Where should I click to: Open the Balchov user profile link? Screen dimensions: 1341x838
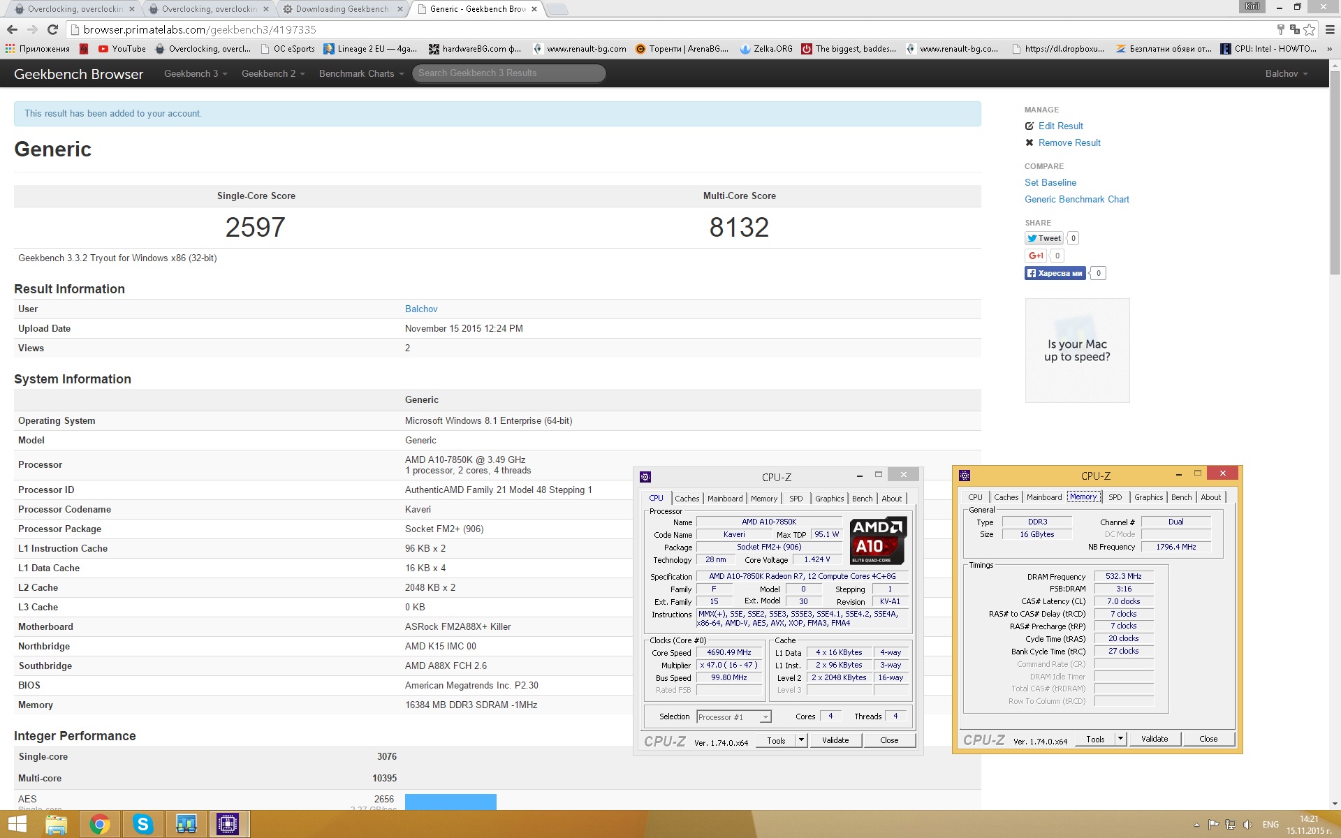(421, 309)
